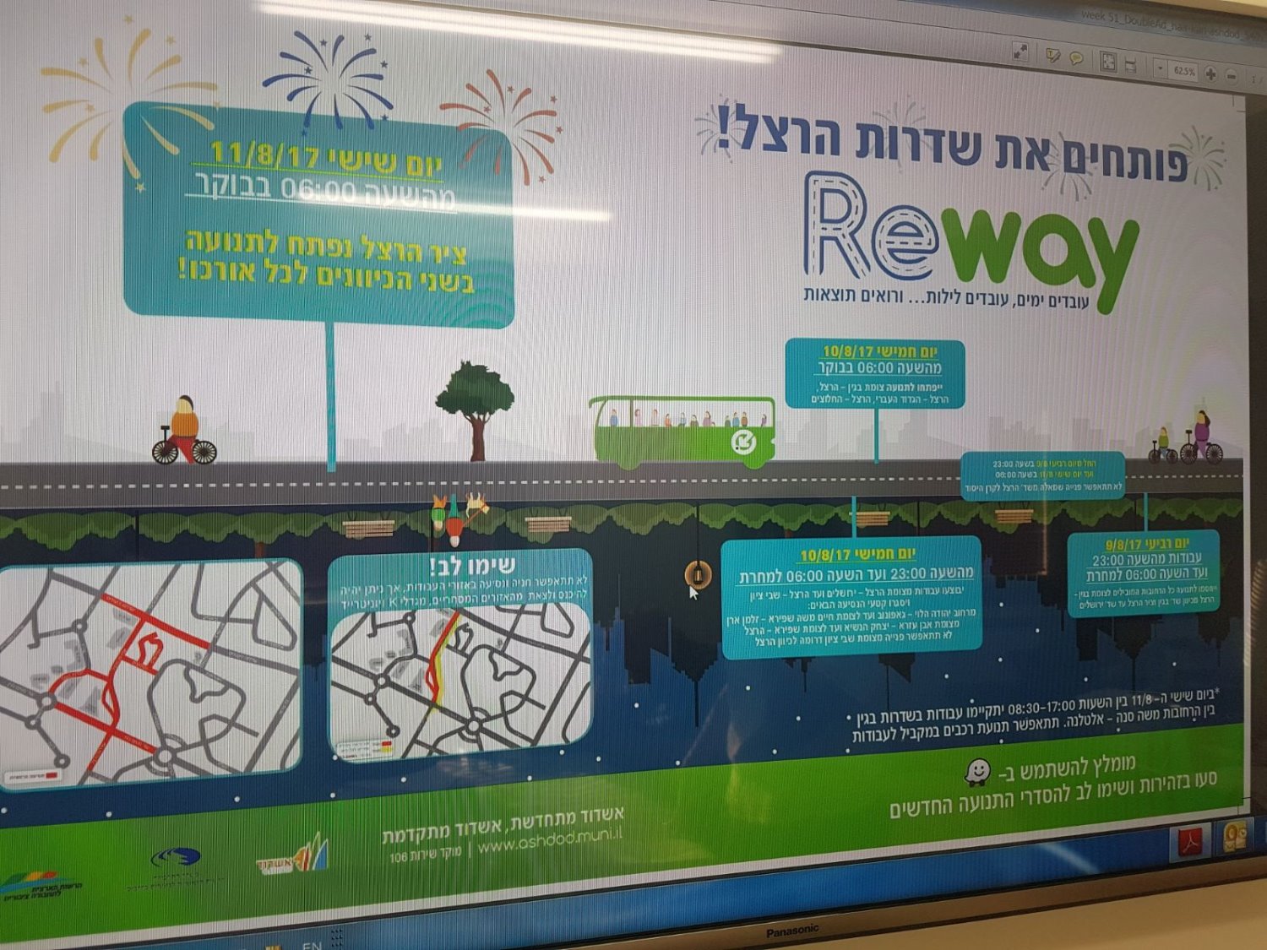The image size is (1267, 950).
Task: Click the green bus illustration
Action: (x=683, y=432)
